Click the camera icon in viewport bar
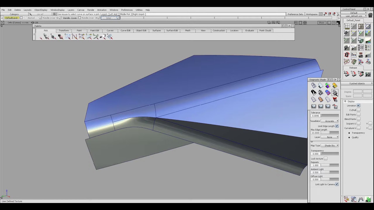374x210 pixels. click(x=273, y=22)
